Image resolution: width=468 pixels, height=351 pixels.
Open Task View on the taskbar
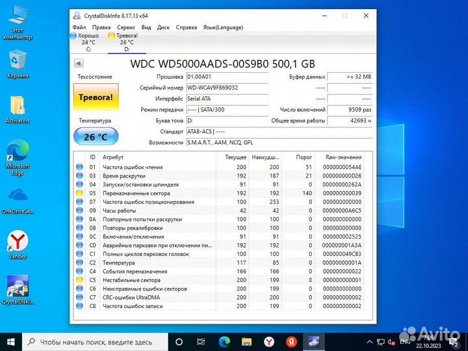click(201, 342)
